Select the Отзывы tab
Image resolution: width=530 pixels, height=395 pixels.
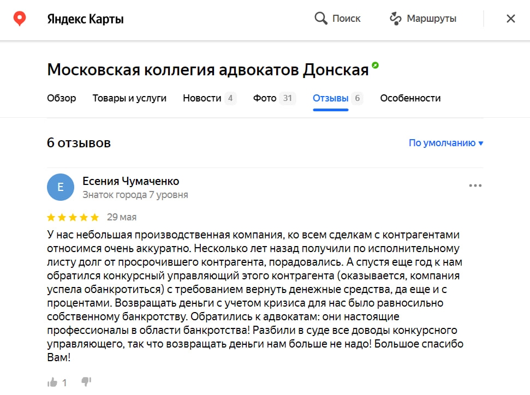coord(330,98)
